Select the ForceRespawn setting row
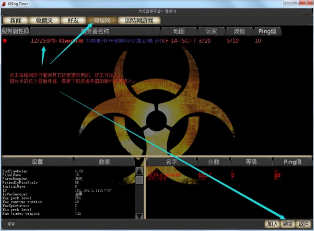 [x=68, y=179]
